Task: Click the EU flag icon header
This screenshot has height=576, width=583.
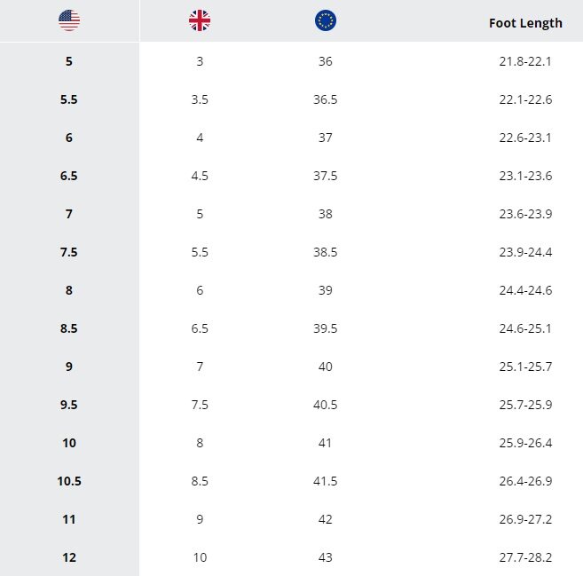Action: (326, 20)
